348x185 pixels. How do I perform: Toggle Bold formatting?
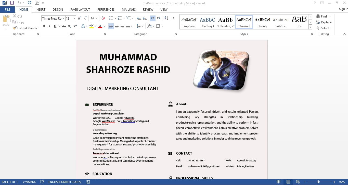click(x=44, y=26)
